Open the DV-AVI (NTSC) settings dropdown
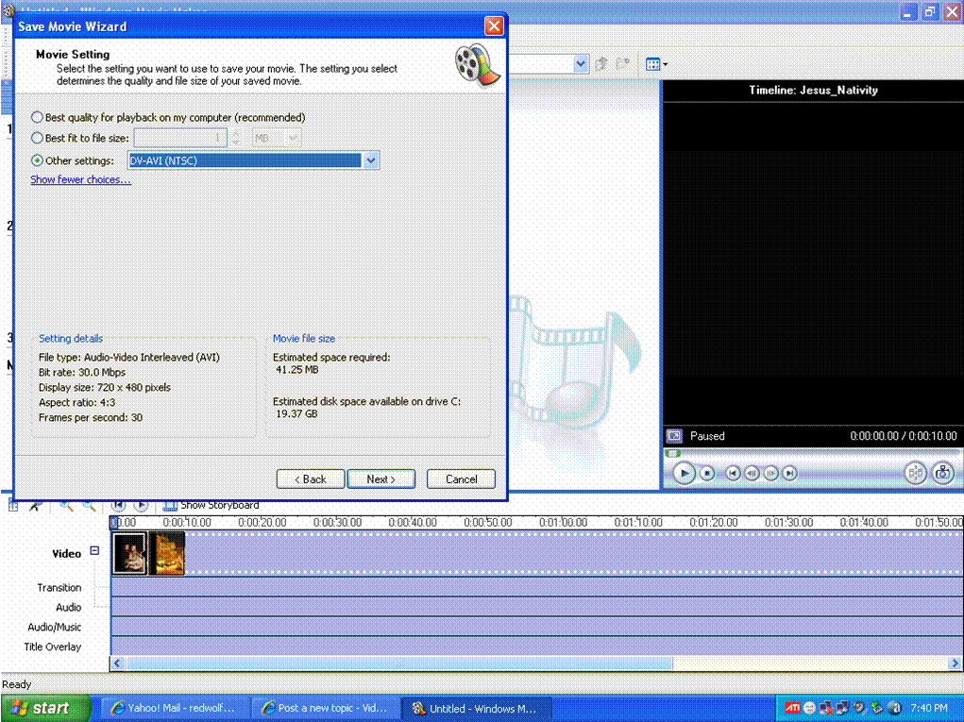The image size is (964, 722). point(371,160)
